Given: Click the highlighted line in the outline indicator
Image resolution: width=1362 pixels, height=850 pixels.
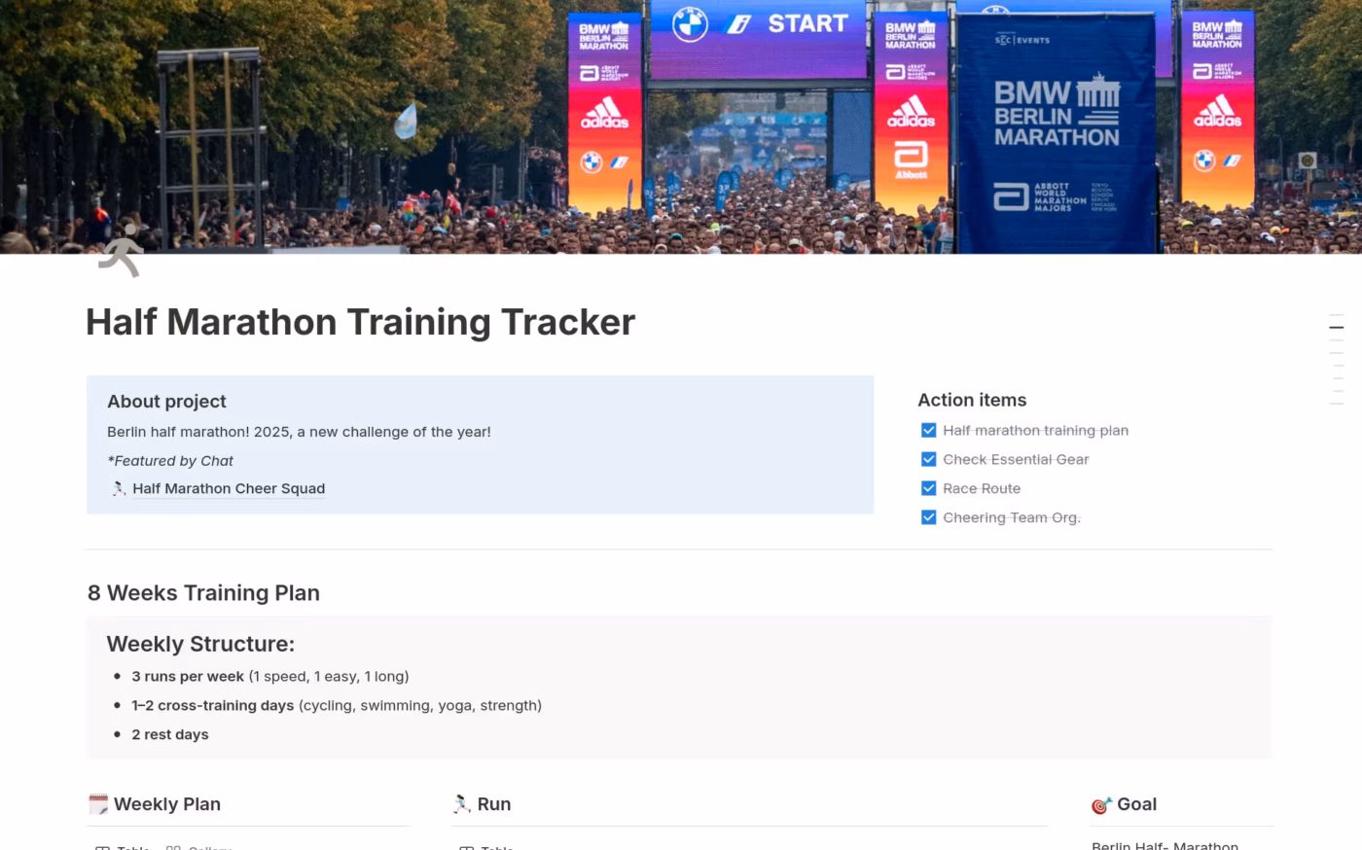Looking at the screenshot, I should (1336, 328).
